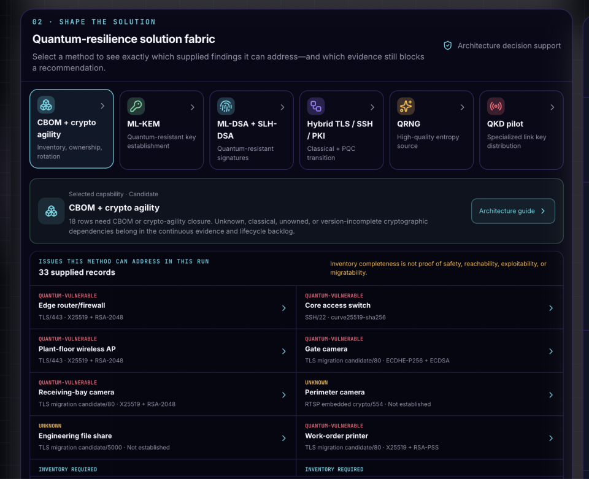Expand Work-order printer row chevron
The image size is (589, 479).
point(551,438)
